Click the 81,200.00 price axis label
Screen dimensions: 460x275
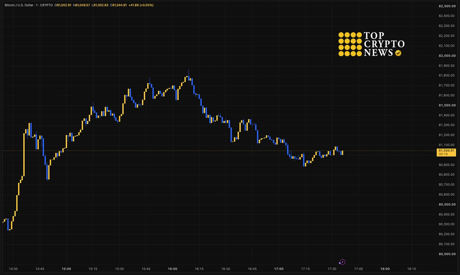[x=447, y=135]
